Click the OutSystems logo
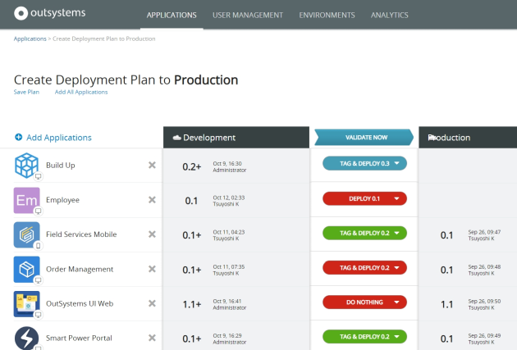The height and width of the screenshot is (350, 517). click(50, 13)
